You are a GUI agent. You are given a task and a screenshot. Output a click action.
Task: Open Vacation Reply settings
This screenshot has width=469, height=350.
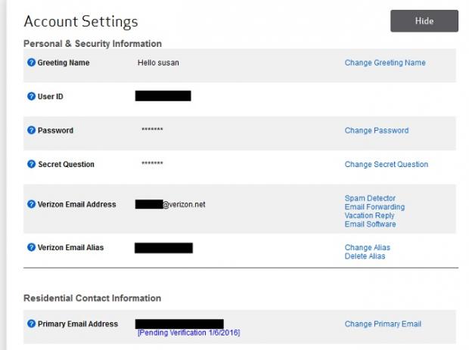coord(369,215)
